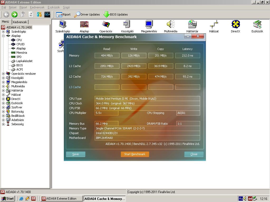Open the Kedvencek menu
Image resolution: width=270 pixels, height=202 pixels.
(37, 7)
